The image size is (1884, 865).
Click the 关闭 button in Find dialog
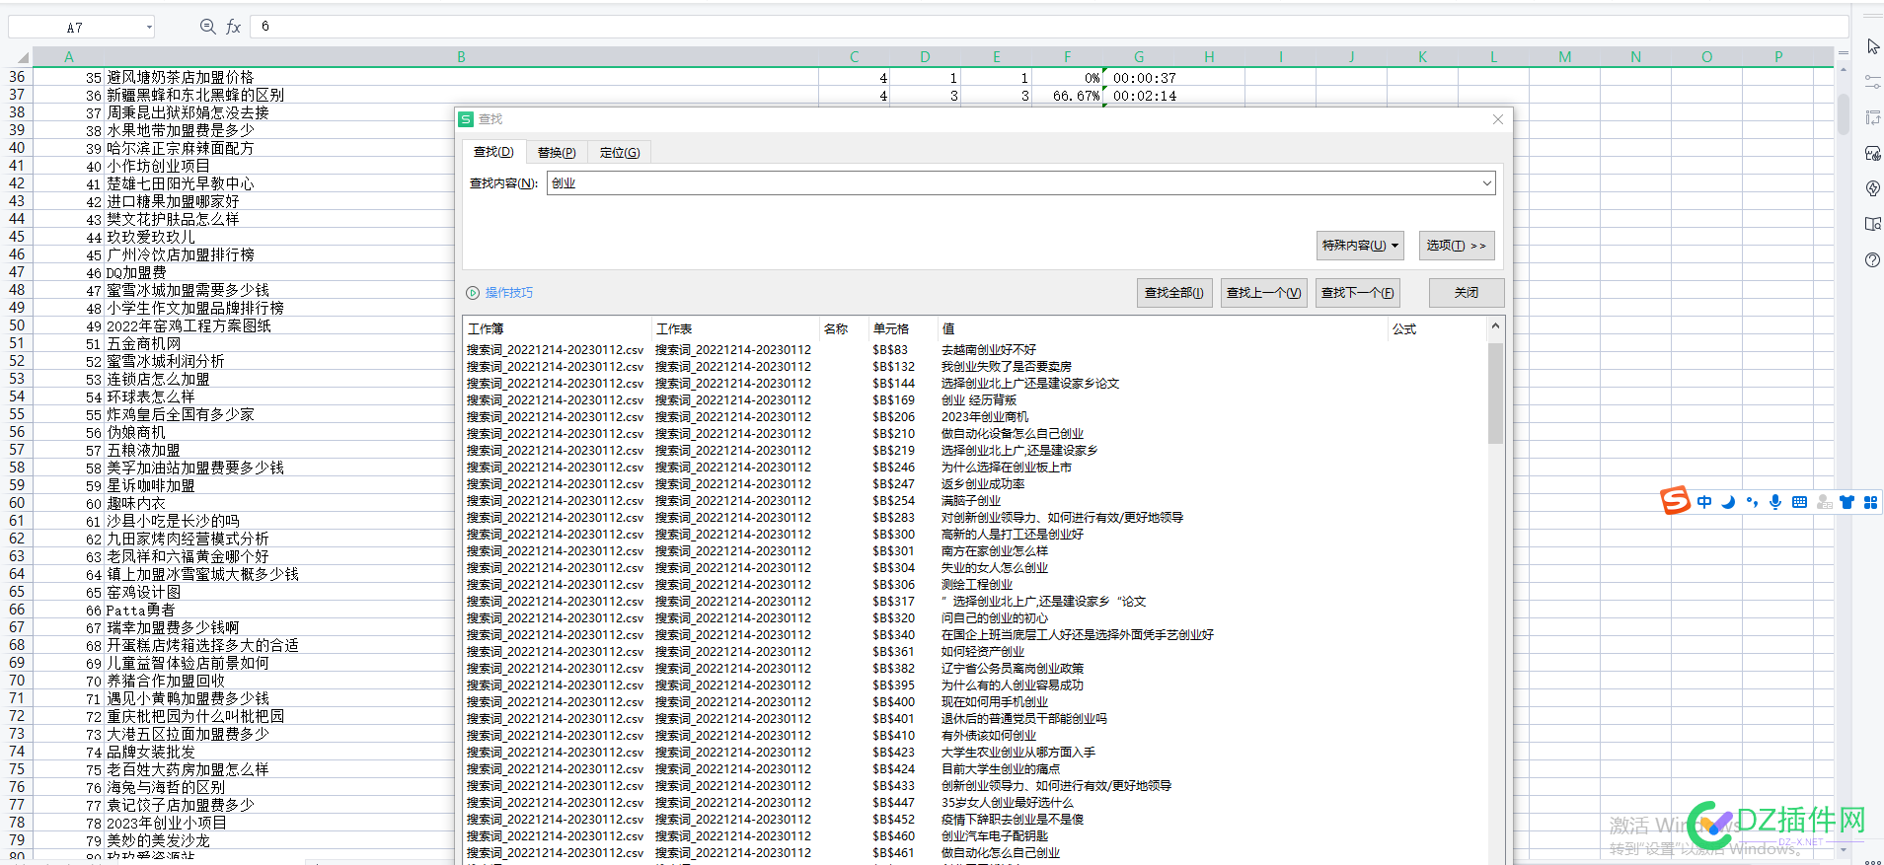pos(1467,293)
